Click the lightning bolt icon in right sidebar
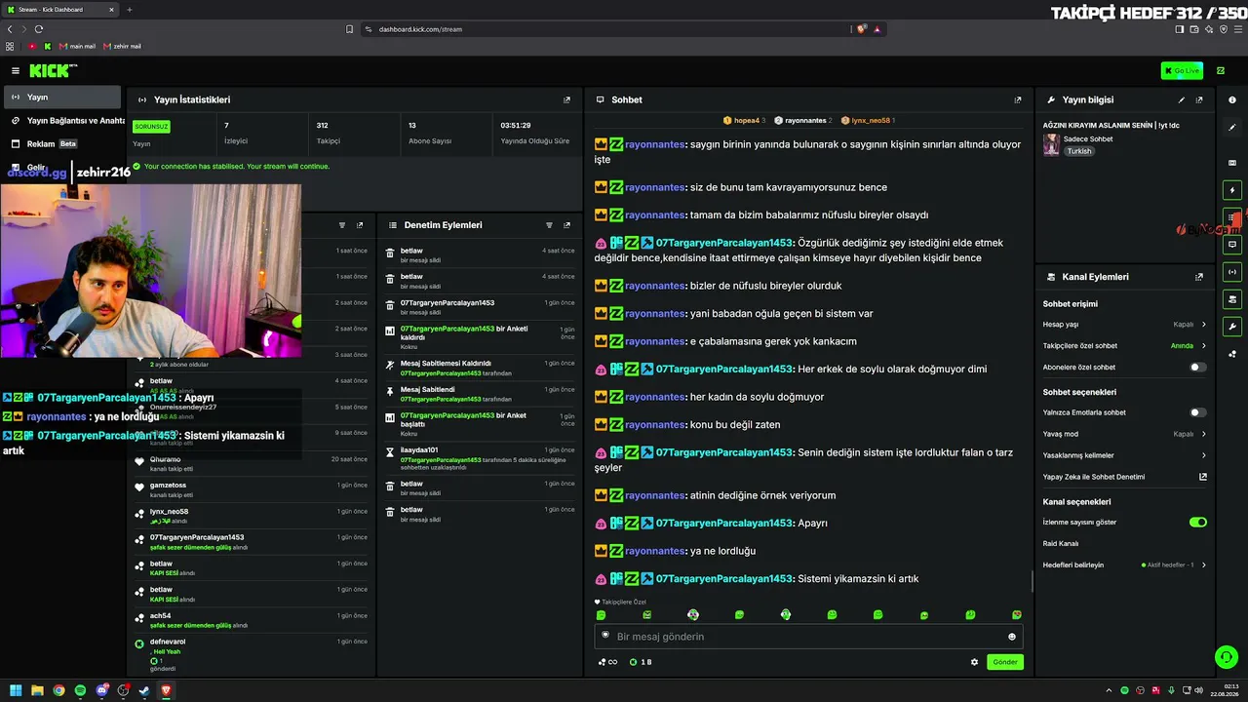 tap(1232, 190)
